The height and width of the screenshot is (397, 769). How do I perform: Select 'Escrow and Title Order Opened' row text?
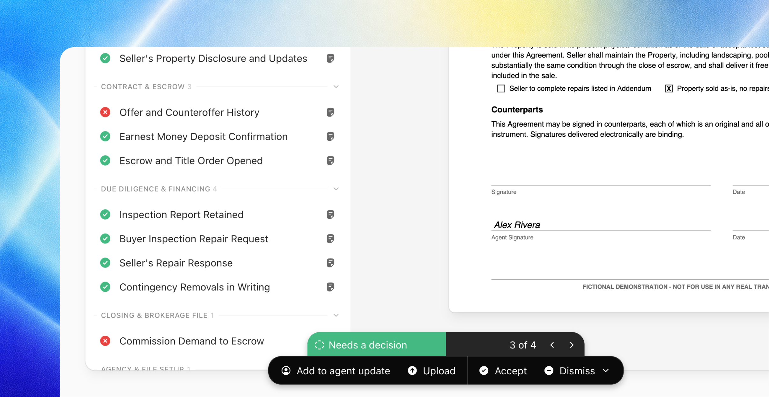tap(191, 161)
